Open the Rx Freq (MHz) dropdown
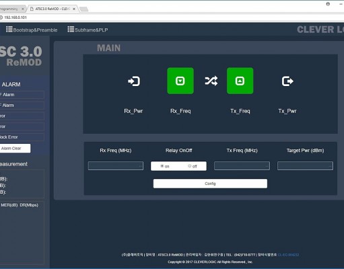This screenshot has width=344, height=269. click(x=116, y=166)
